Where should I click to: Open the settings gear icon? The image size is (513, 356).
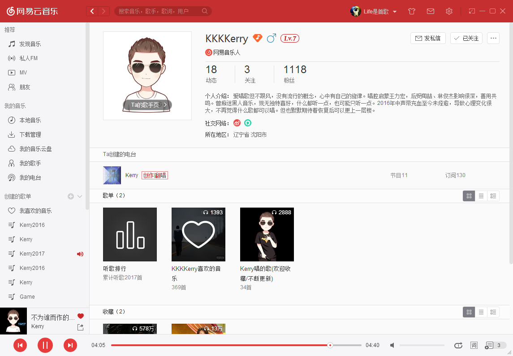click(449, 11)
